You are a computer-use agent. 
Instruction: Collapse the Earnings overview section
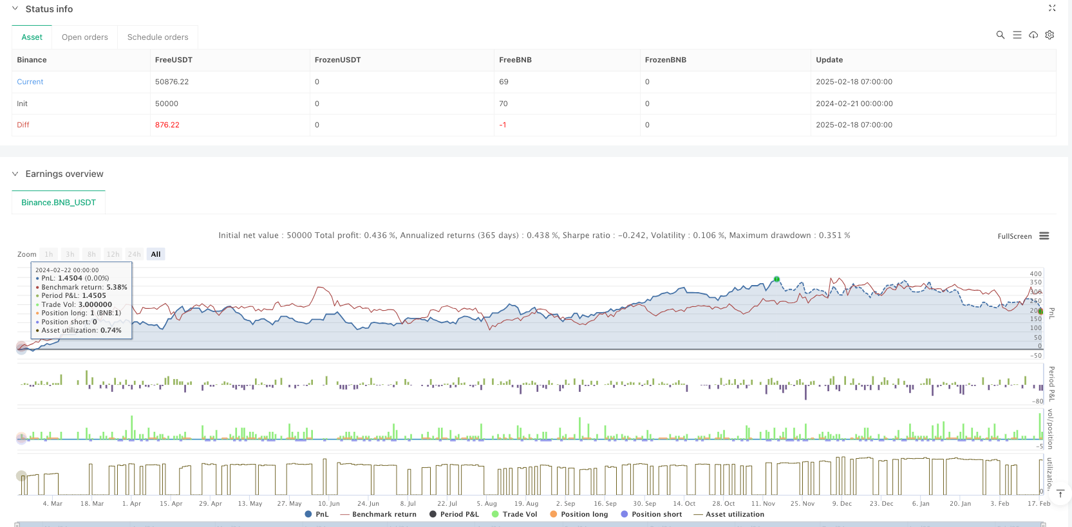point(15,174)
